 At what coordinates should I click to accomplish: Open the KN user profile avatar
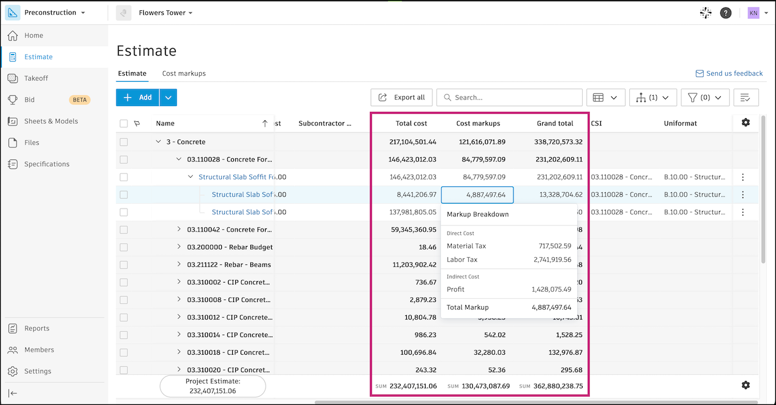[754, 13]
